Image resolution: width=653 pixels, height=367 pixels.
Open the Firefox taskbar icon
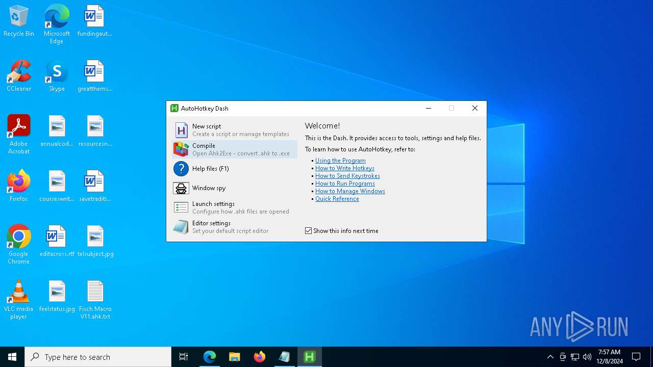coord(260,357)
